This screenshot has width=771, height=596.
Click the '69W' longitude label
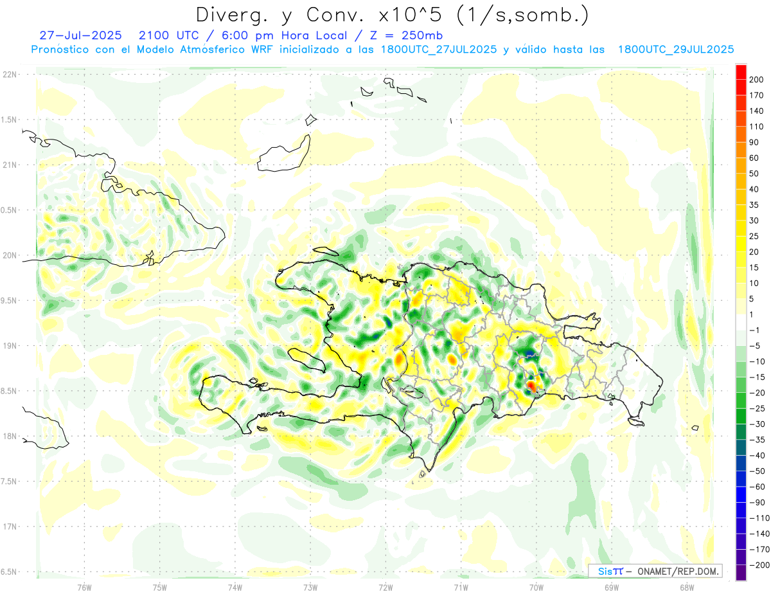tap(612, 587)
